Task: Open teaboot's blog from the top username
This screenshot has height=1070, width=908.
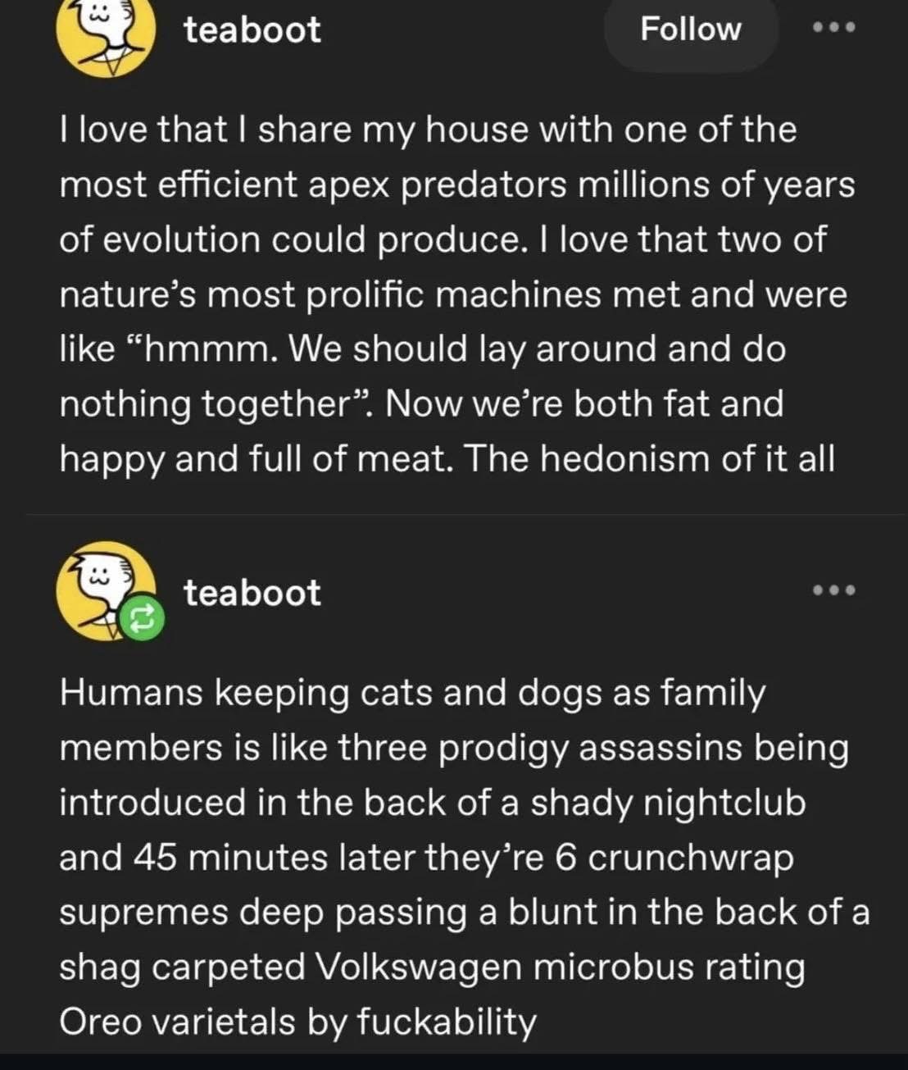Action: coord(252,30)
